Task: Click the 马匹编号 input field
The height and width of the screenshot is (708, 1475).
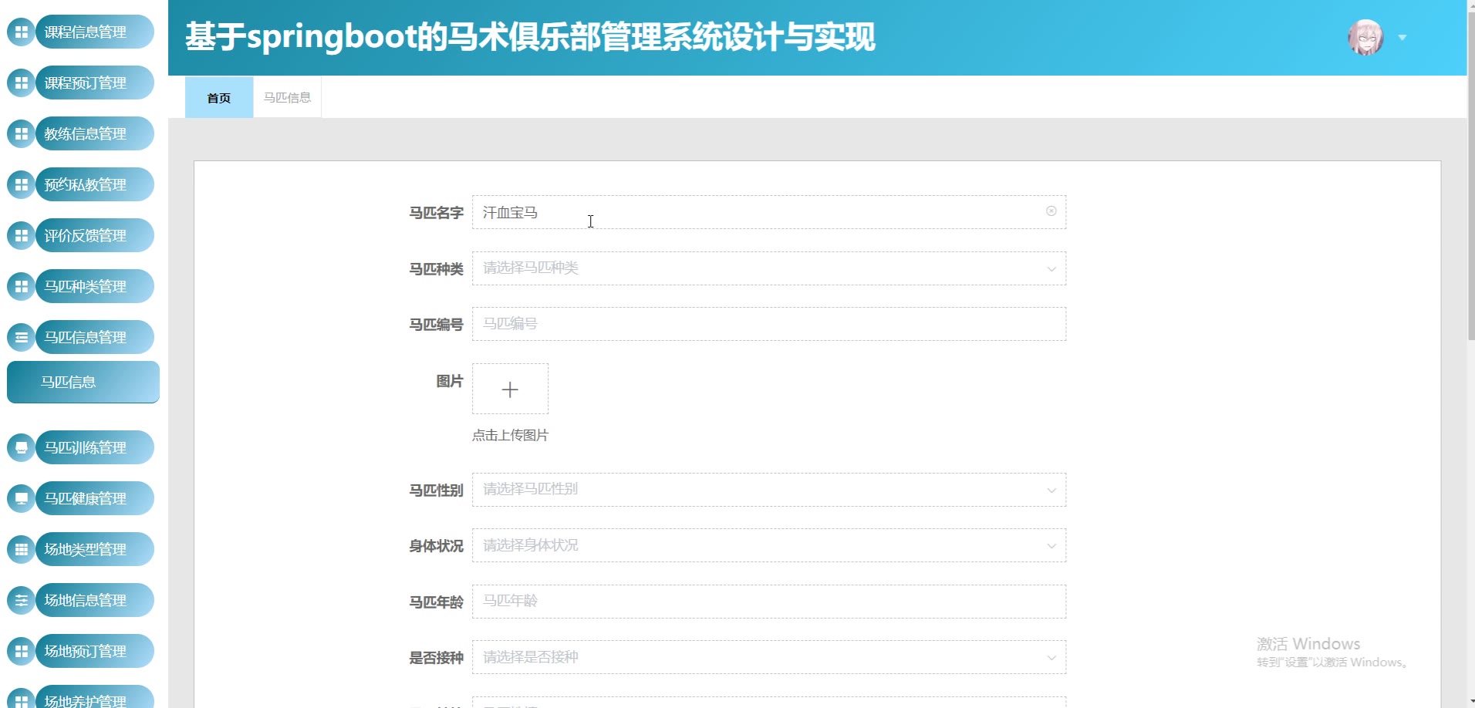Action: (769, 324)
